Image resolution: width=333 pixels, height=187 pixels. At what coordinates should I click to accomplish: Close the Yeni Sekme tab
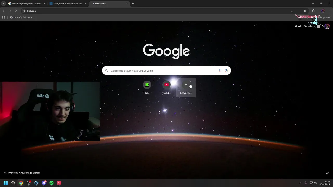pos(127,4)
